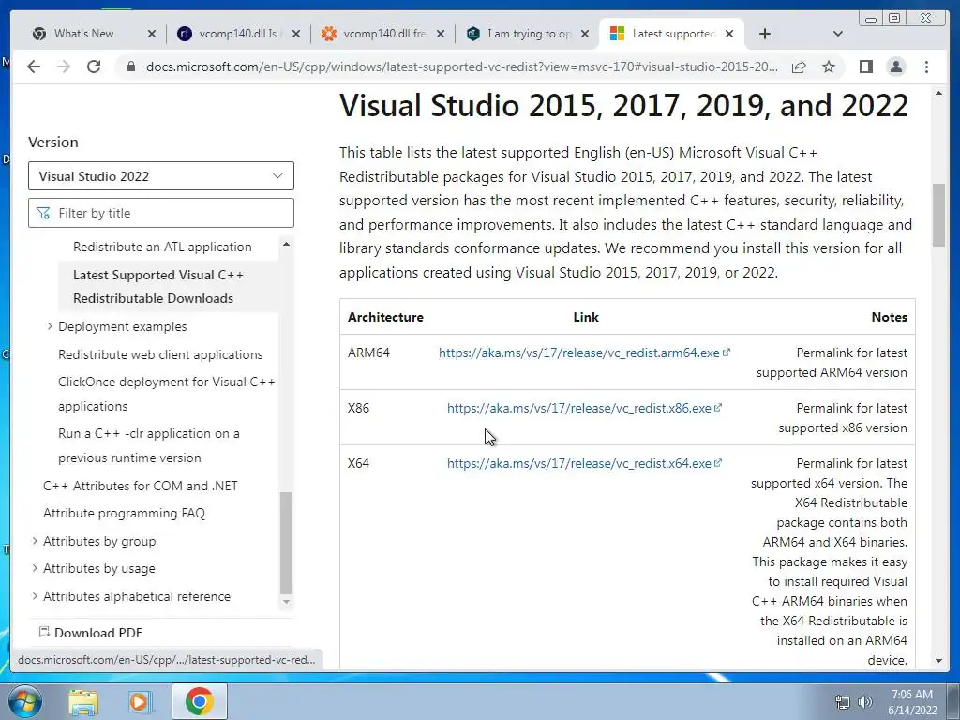Image resolution: width=960 pixels, height=720 pixels.
Task: Open the Visual Studio 2022 version dropdown
Action: click(161, 176)
